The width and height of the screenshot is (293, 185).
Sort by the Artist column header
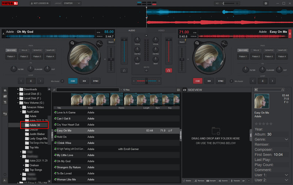(90, 108)
